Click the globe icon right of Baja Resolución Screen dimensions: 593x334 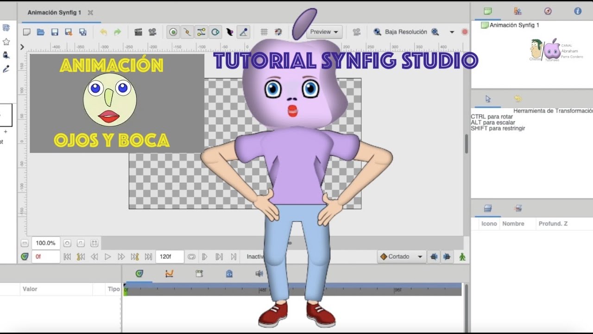[x=435, y=32]
